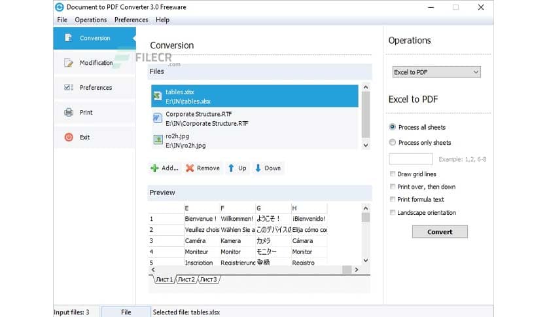Close the Document to PDF Converter window
Viewport: 547px width, 317px height.
[x=481, y=7]
